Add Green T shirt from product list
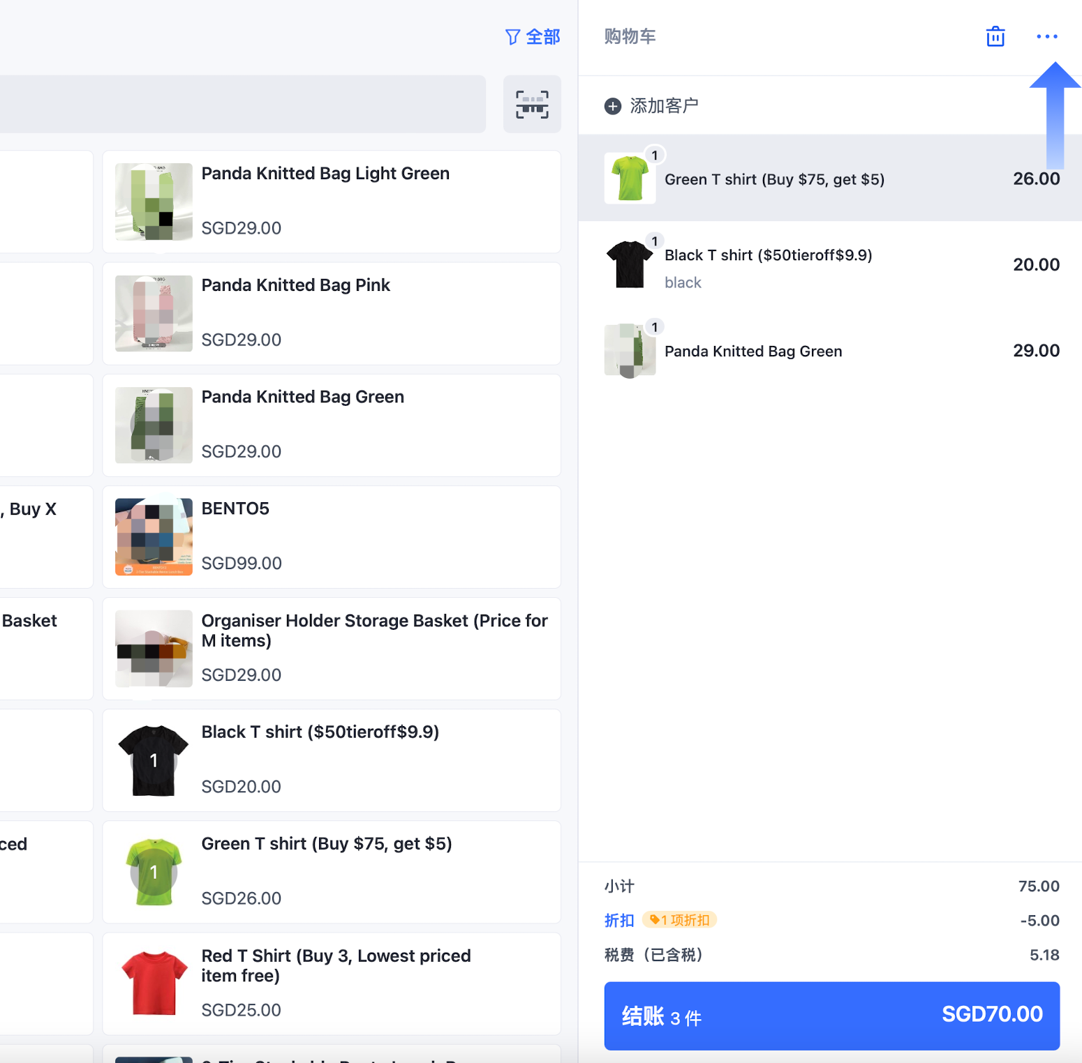Screen dimensions: 1082x1063 [332, 872]
